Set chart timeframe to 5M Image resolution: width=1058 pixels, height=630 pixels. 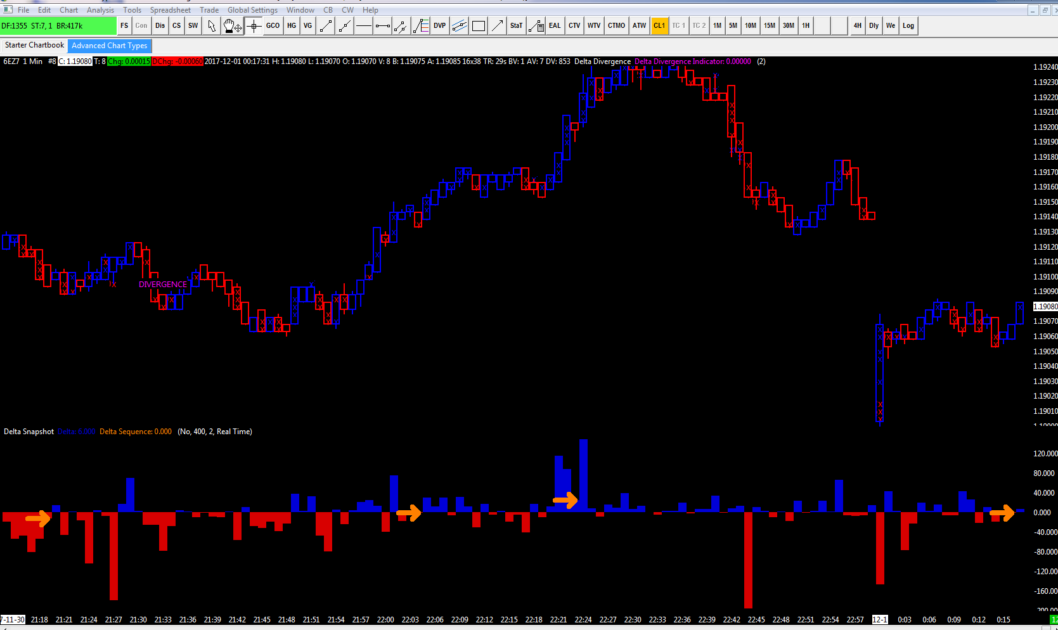point(733,26)
